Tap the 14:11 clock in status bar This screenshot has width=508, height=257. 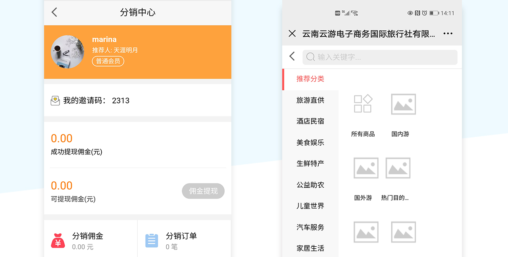447,13
